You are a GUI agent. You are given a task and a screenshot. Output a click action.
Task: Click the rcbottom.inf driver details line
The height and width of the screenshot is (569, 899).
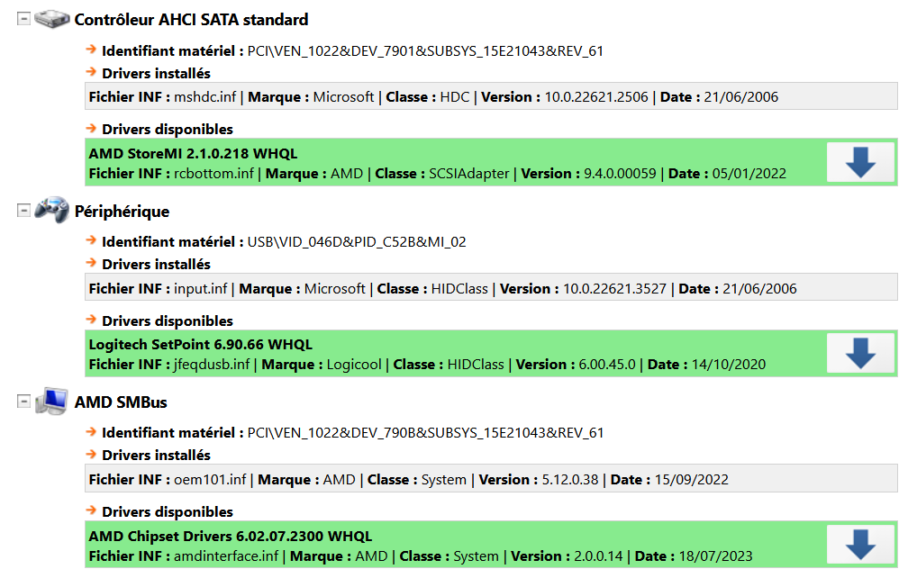[437, 174]
